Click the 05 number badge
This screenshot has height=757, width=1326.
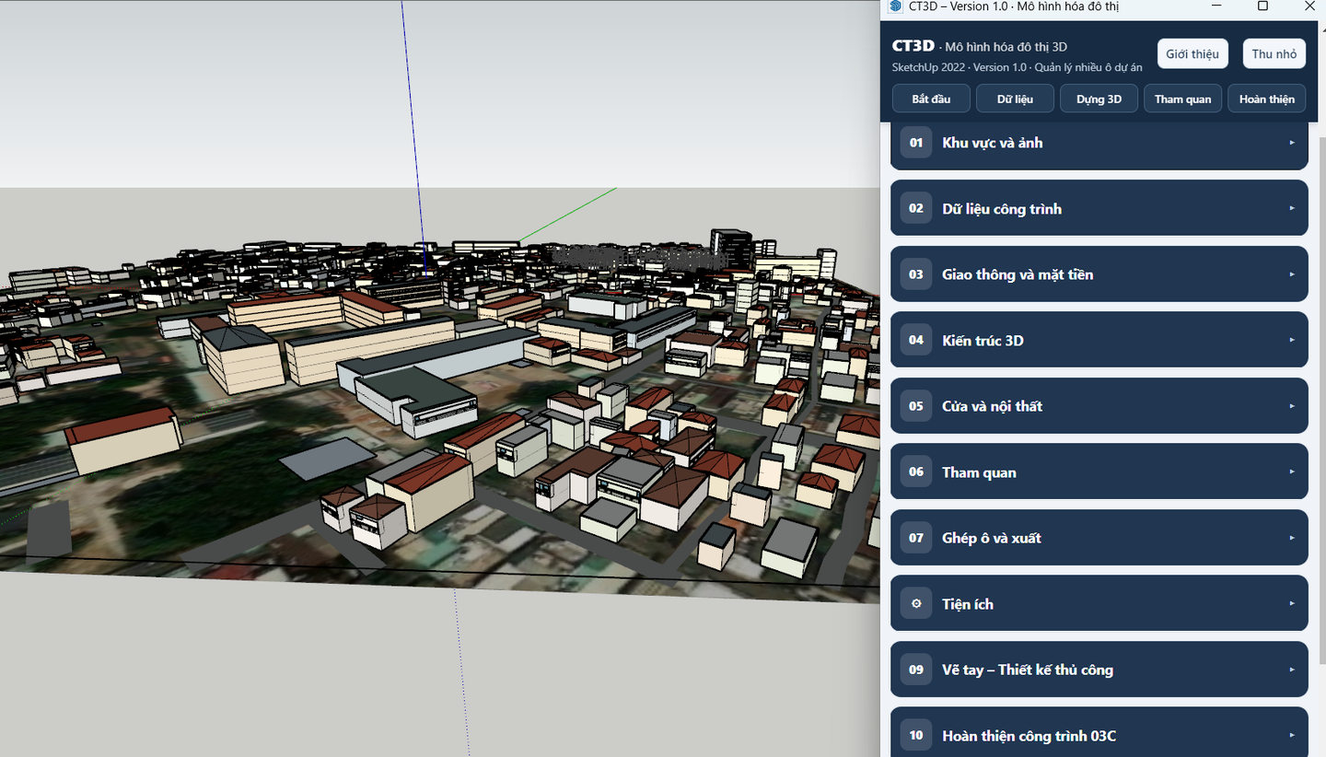click(x=916, y=406)
